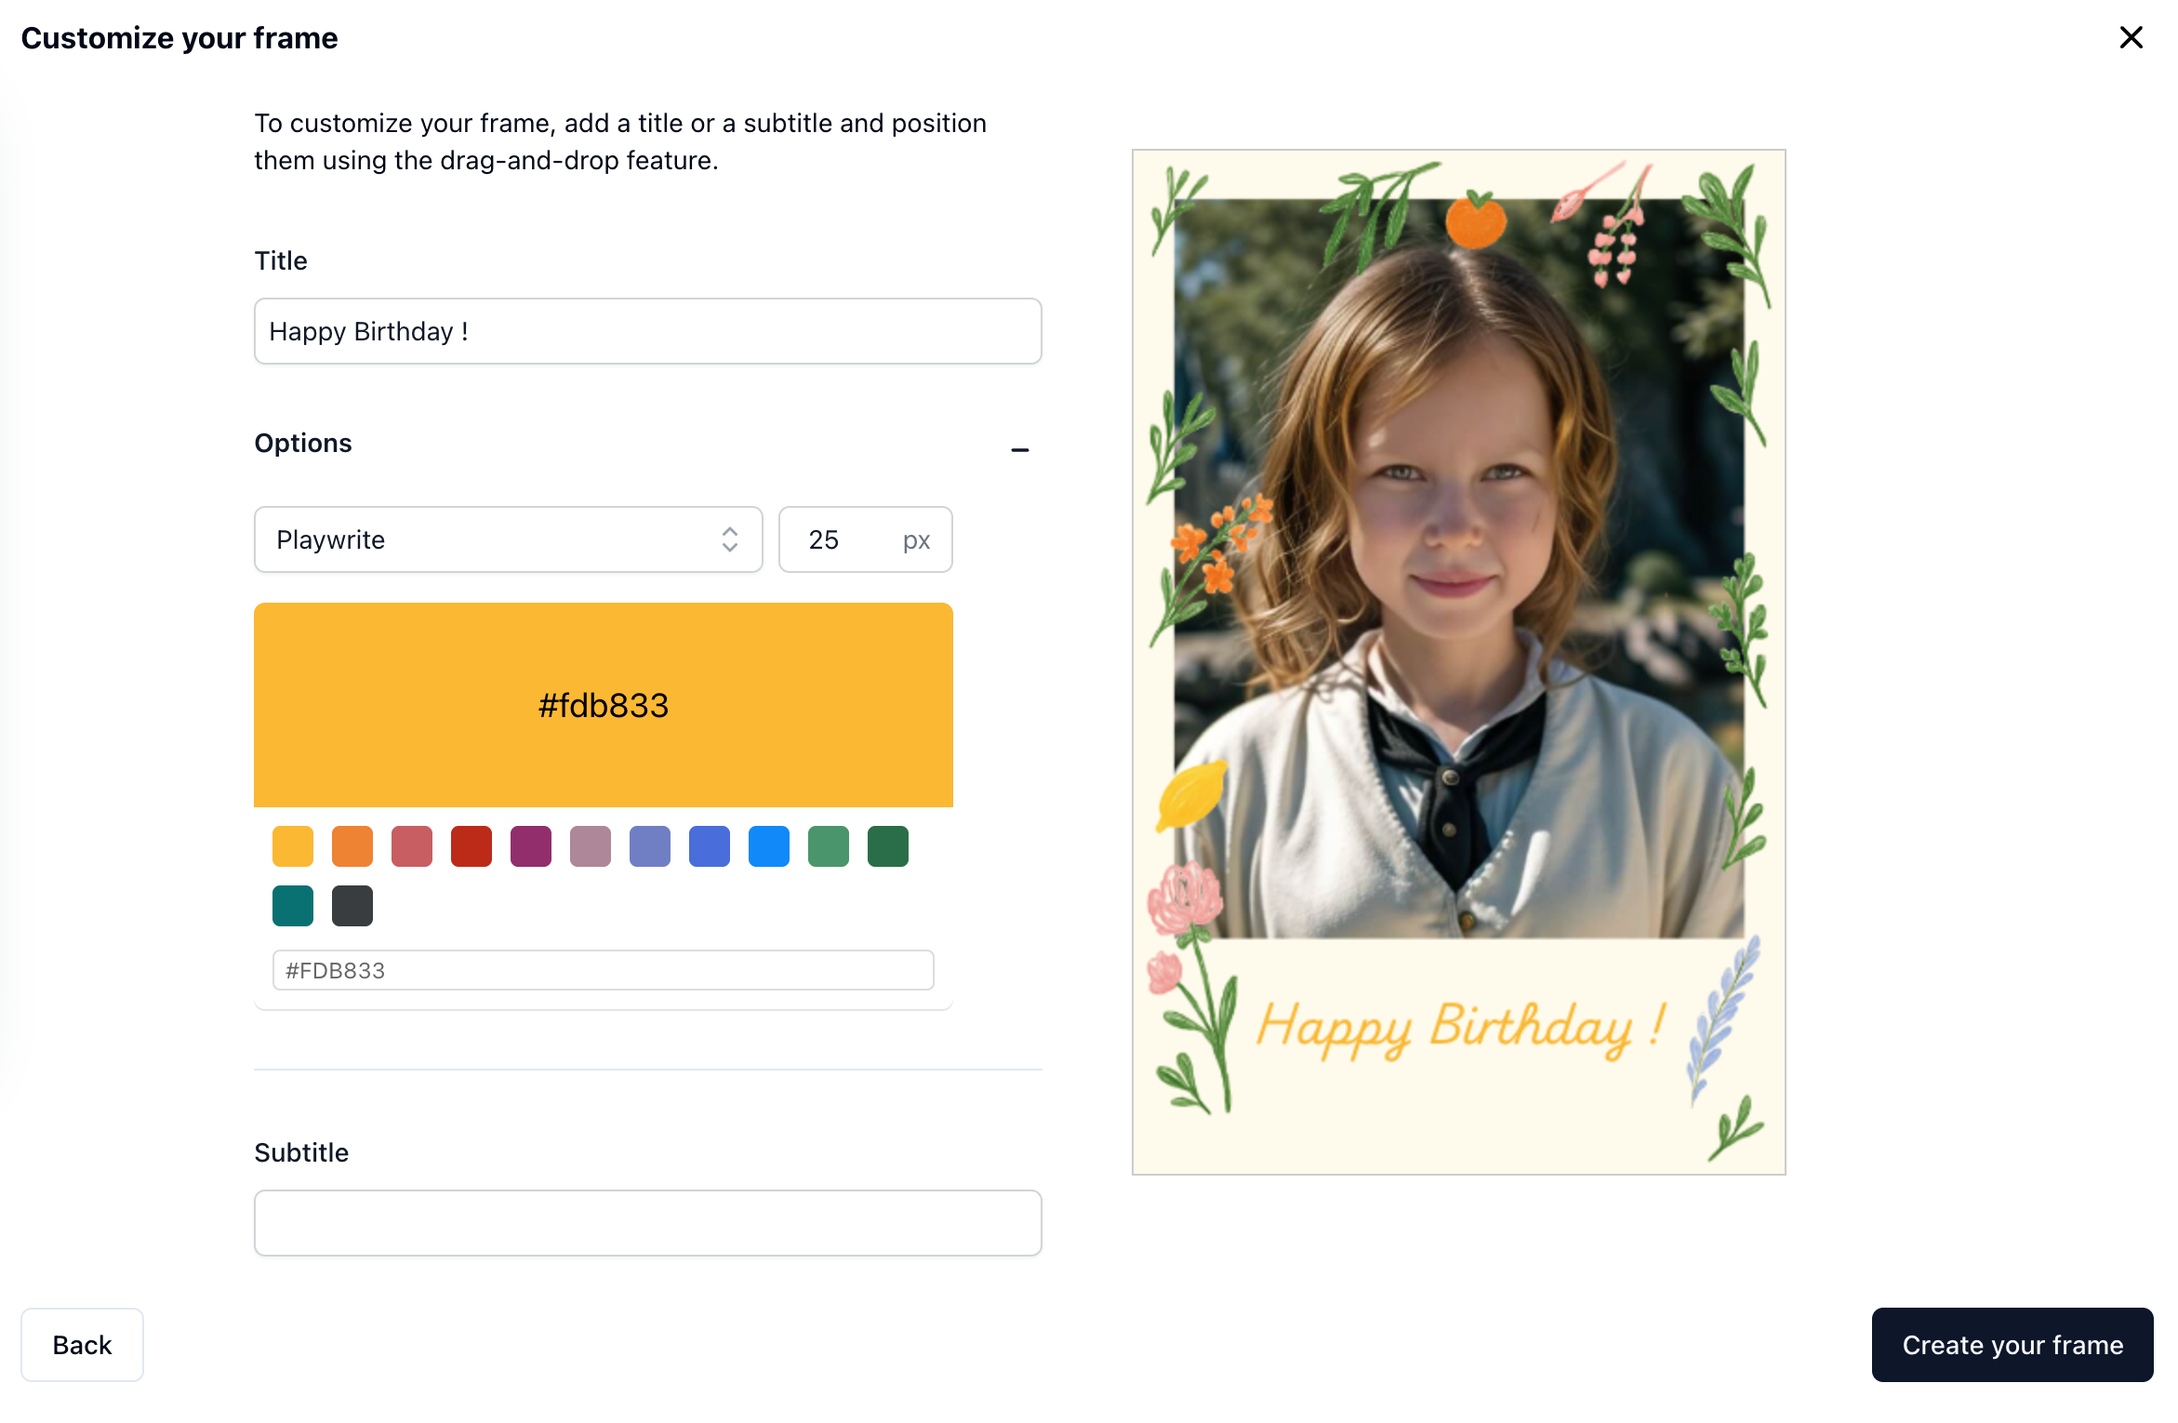The width and height of the screenshot is (2178, 1423).
Task: Click the framed photo preview
Action: coord(1458,662)
